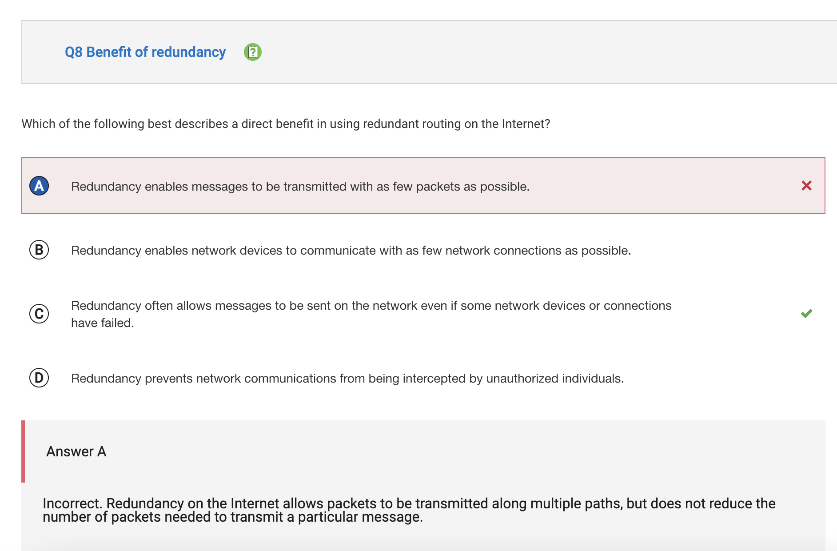Click the failed devices answer text
This screenshot has width=837, height=551.
[x=371, y=314]
